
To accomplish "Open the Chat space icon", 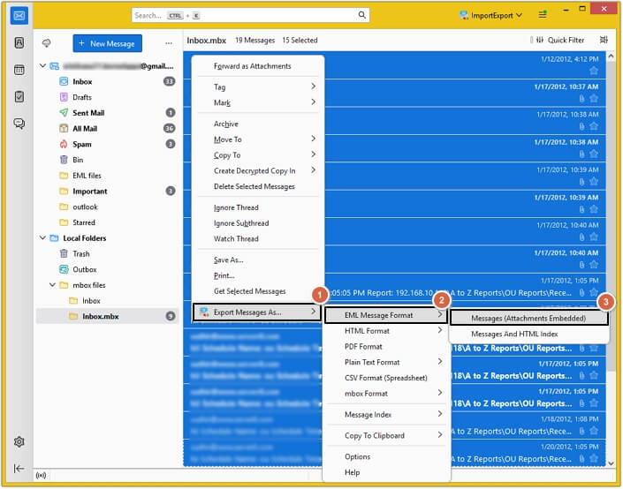I will coord(19,124).
